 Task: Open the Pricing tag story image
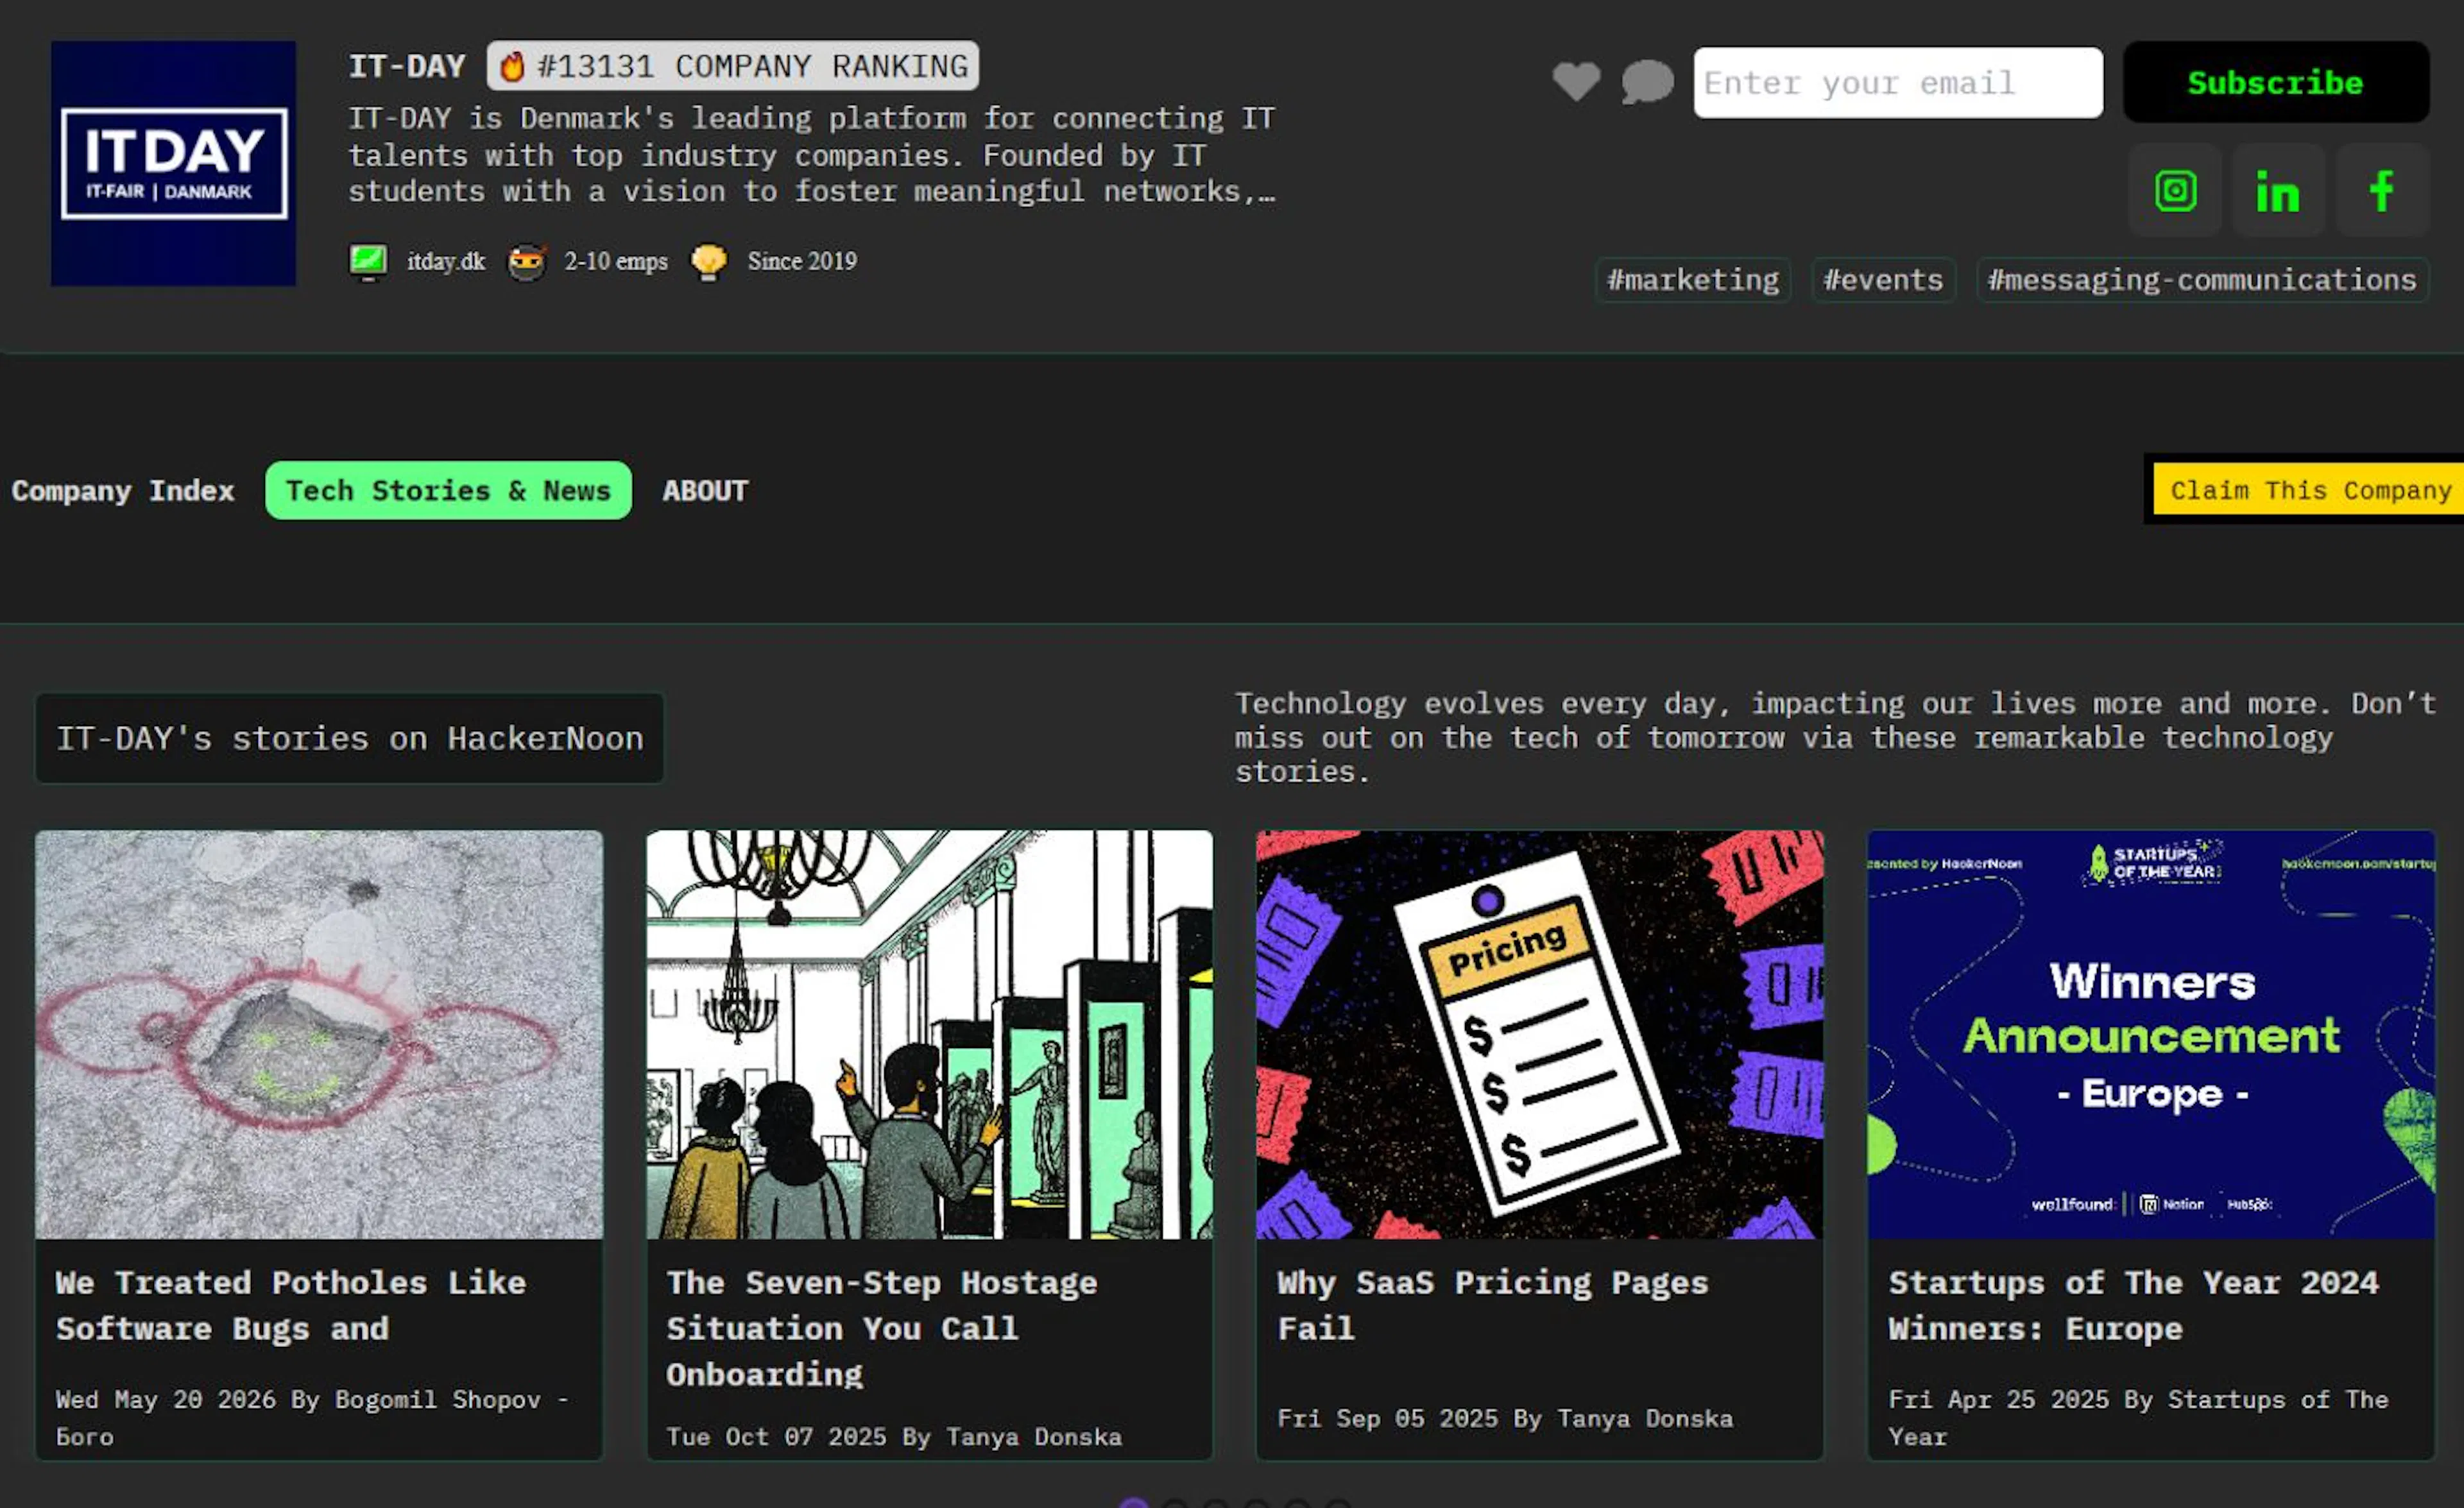tap(1539, 1035)
